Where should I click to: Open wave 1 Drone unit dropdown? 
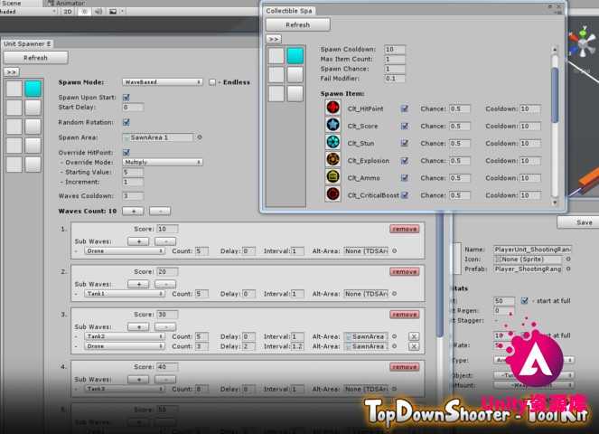click(x=125, y=250)
